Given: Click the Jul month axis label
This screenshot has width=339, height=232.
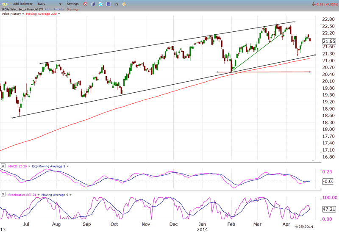Looking at the screenshot, I should [x=26, y=224].
